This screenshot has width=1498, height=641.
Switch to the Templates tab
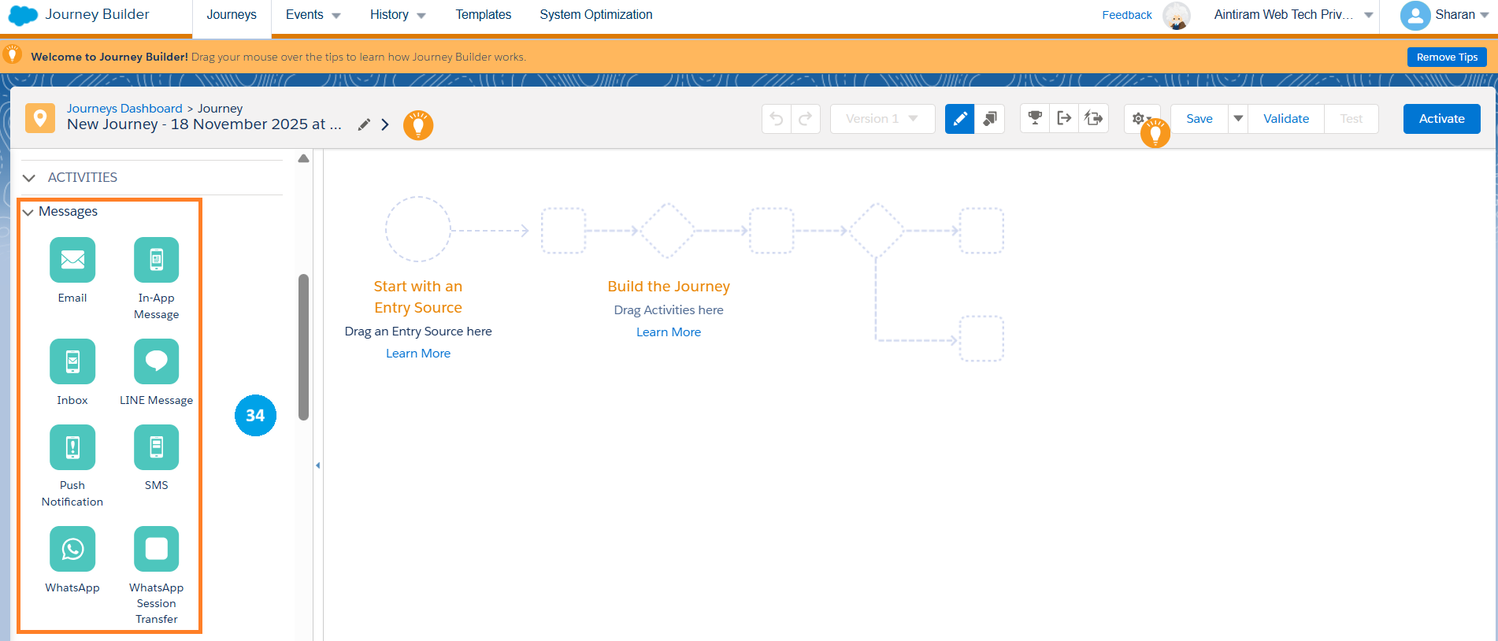click(483, 15)
